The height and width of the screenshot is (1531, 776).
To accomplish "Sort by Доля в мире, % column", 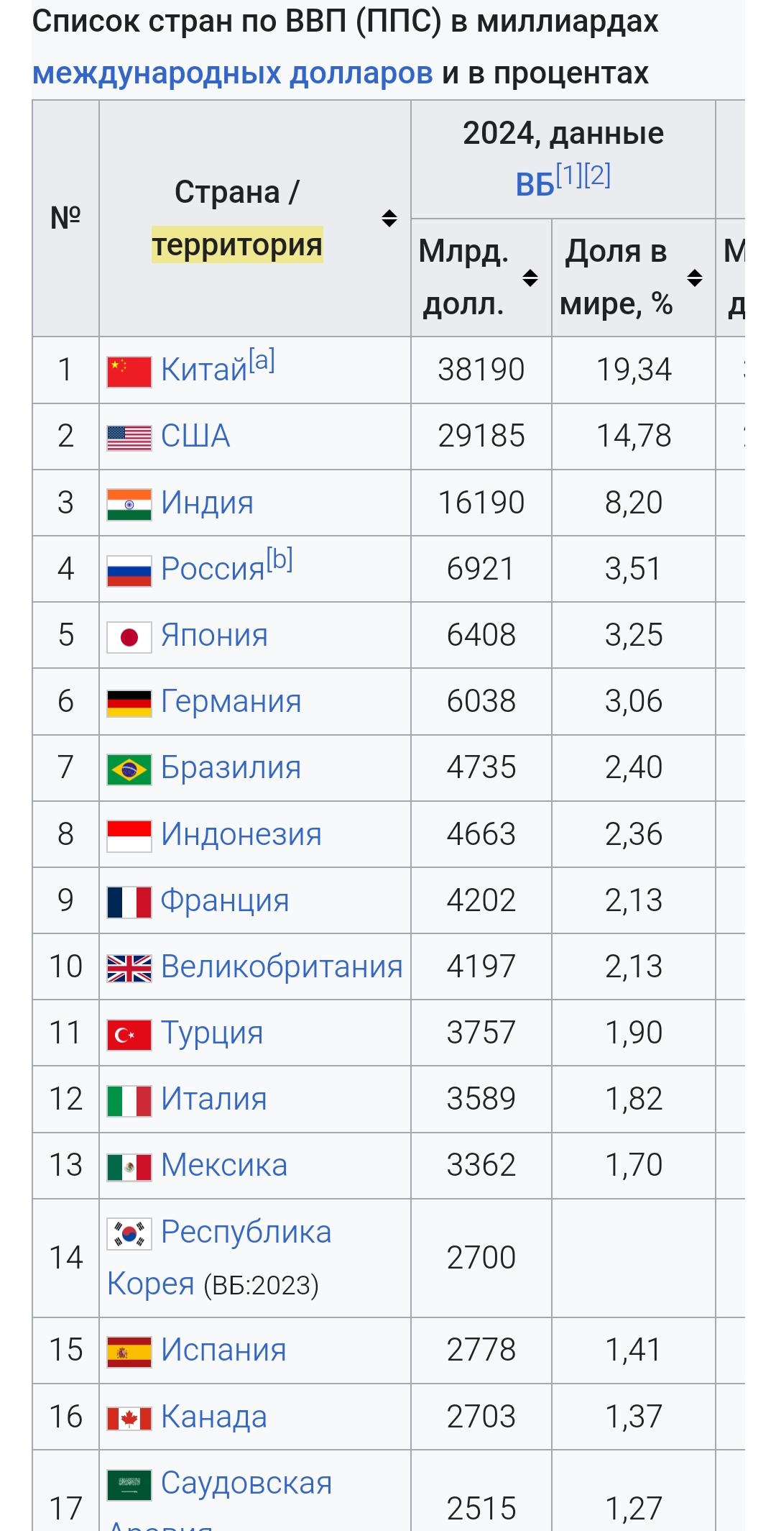I will [694, 278].
